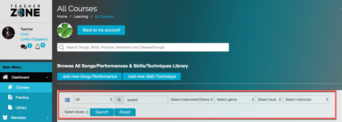Image resolution: width=342 pixels, height=122 pixels.
Task: Expand the Members menu arrow
Action: tap(47, 118)
